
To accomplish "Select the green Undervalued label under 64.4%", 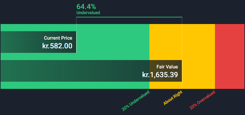I will [88, 13].
